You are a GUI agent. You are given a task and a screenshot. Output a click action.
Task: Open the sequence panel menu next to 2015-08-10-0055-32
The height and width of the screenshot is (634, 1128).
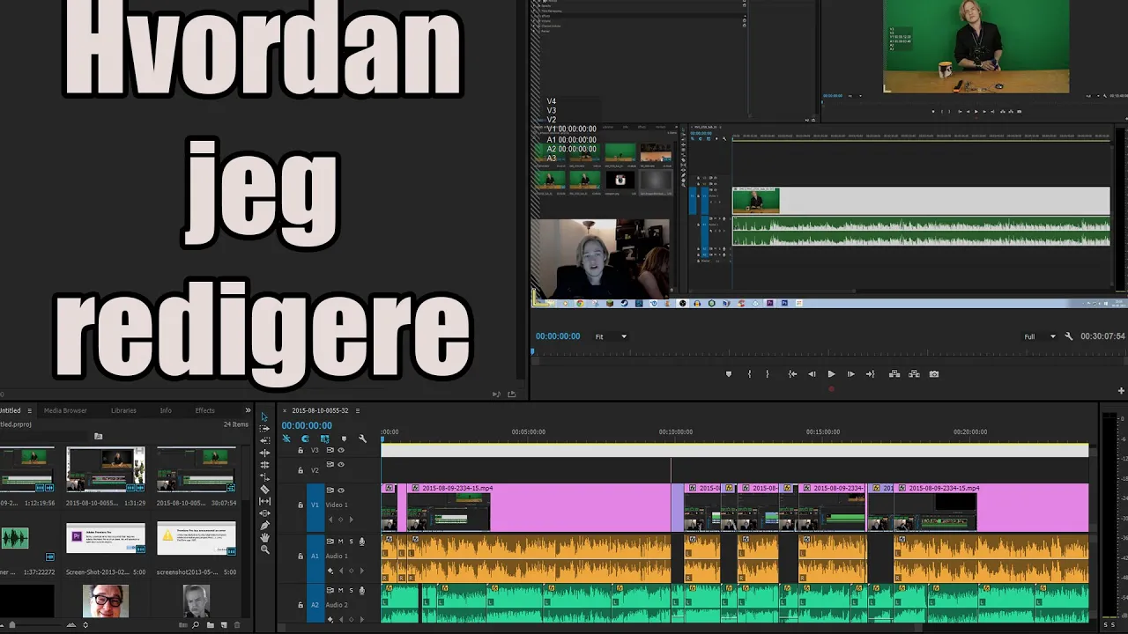pos(358,411)
